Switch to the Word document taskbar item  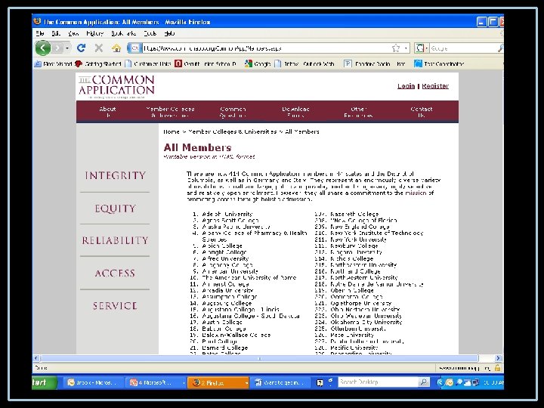(x=281, y=382)
